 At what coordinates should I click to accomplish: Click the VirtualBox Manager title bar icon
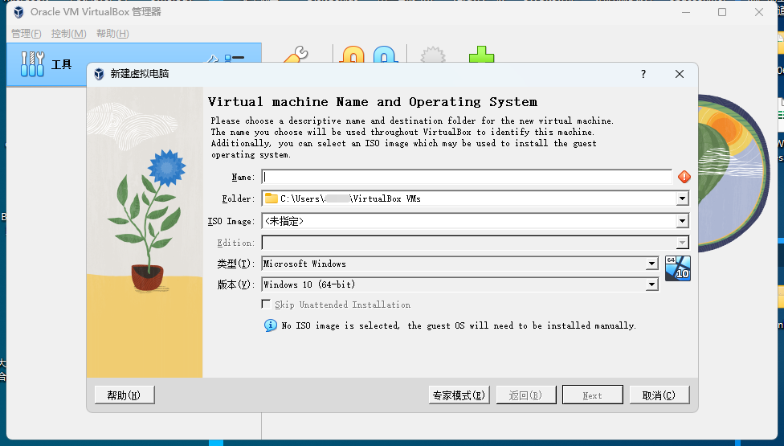(18, 11)
